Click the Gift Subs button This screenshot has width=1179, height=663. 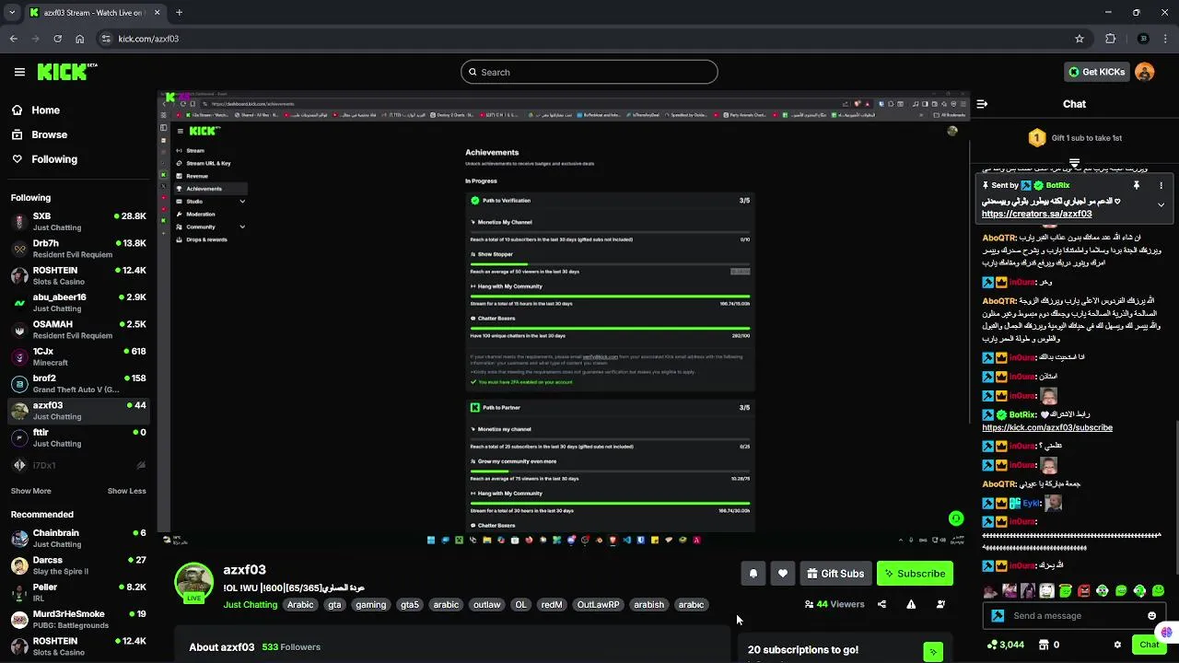point(835,574)
